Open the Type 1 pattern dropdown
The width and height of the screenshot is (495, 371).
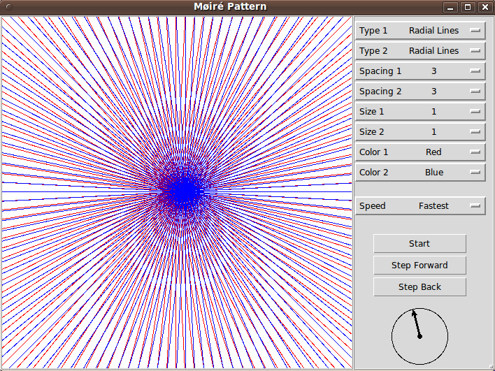420,31
